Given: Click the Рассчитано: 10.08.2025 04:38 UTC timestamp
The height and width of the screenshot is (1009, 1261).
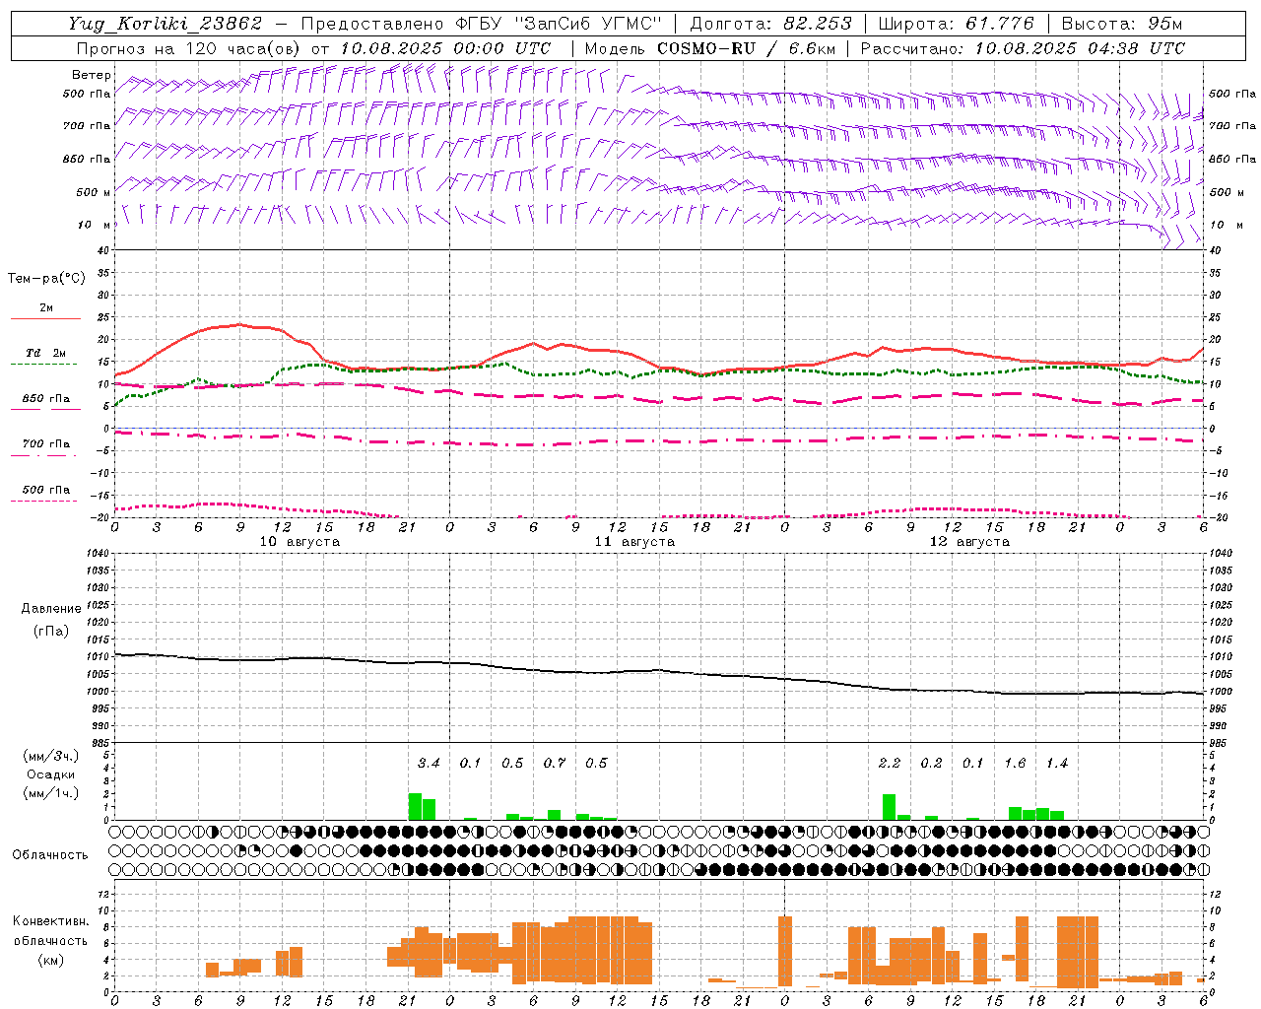Looking at the screenshot, I should click(1023, 48).
